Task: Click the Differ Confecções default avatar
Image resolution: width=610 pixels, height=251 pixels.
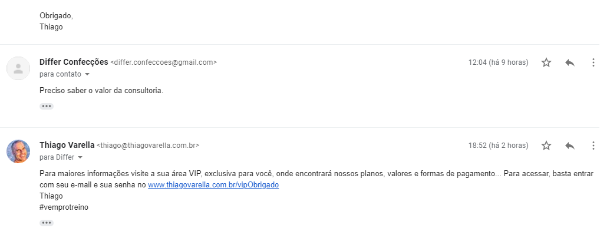Action: 18,68
